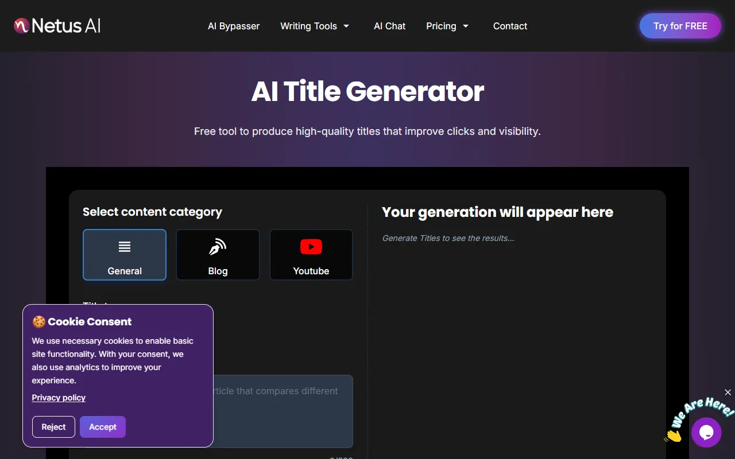The image size is (735, 459).
Task: Click the Cookie Consent heading
Action: click(82, 321)
